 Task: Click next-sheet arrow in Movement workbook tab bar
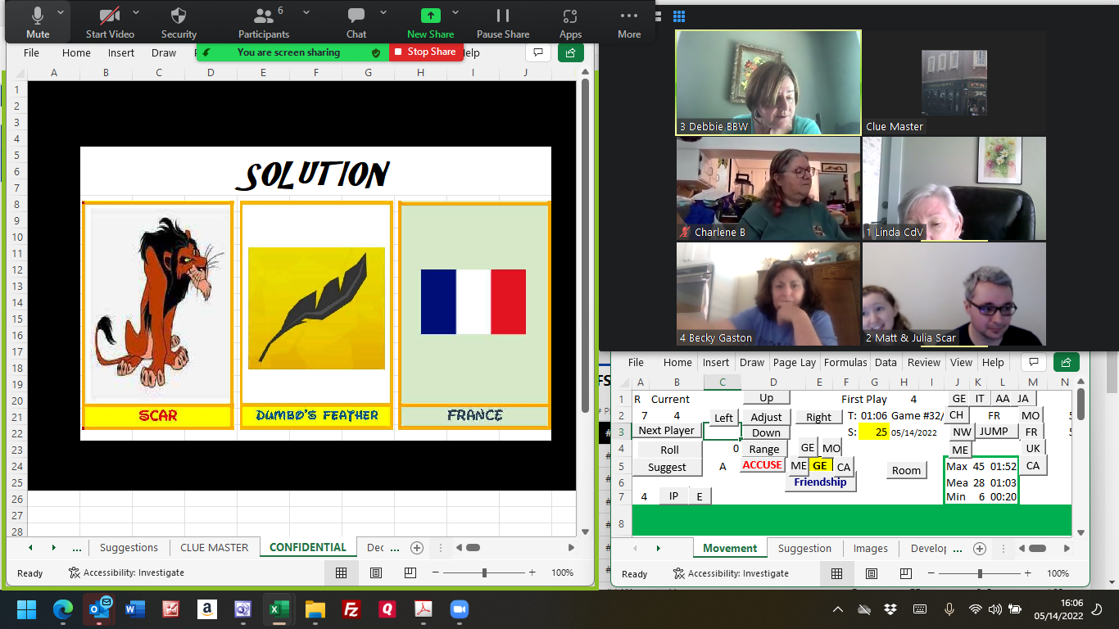coord(658,549)
